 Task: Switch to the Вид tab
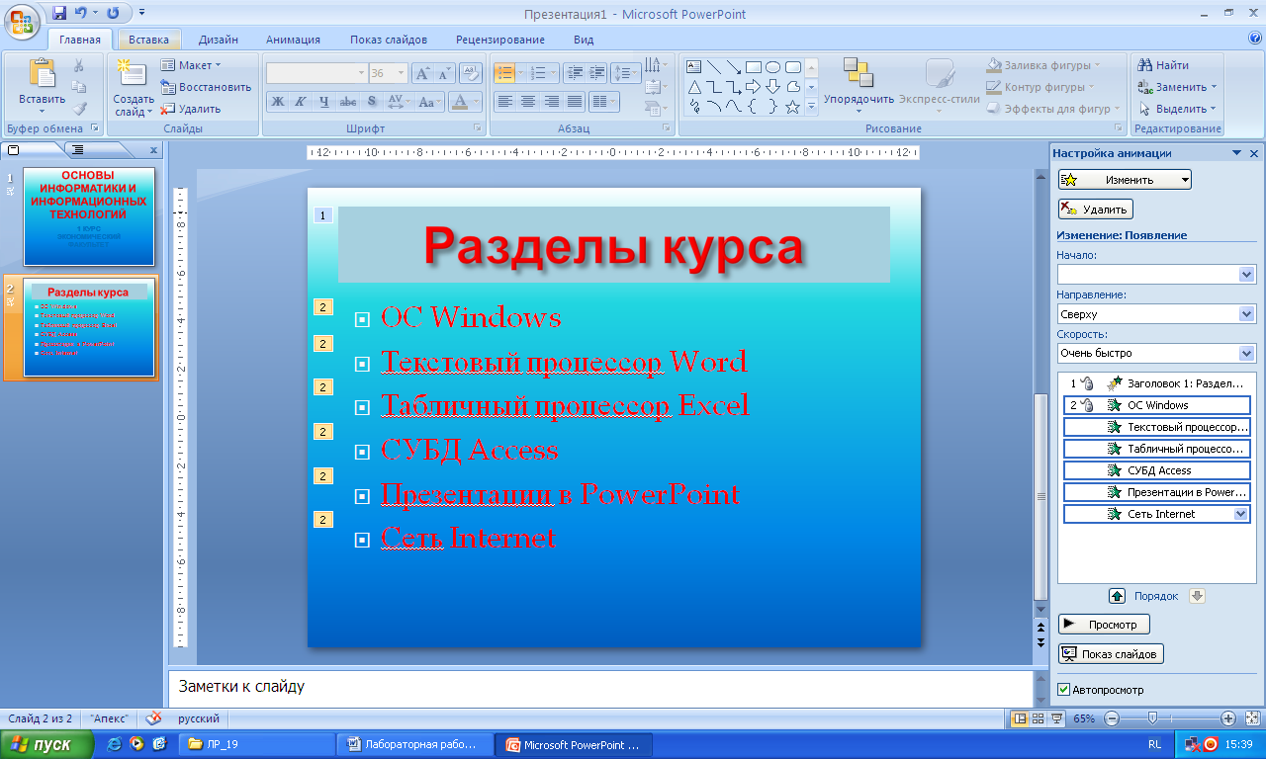[x=584, y=40]
